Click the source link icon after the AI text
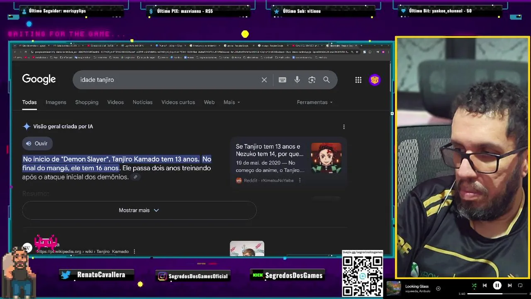Screen dimensions: 531x299 [135, 177]
